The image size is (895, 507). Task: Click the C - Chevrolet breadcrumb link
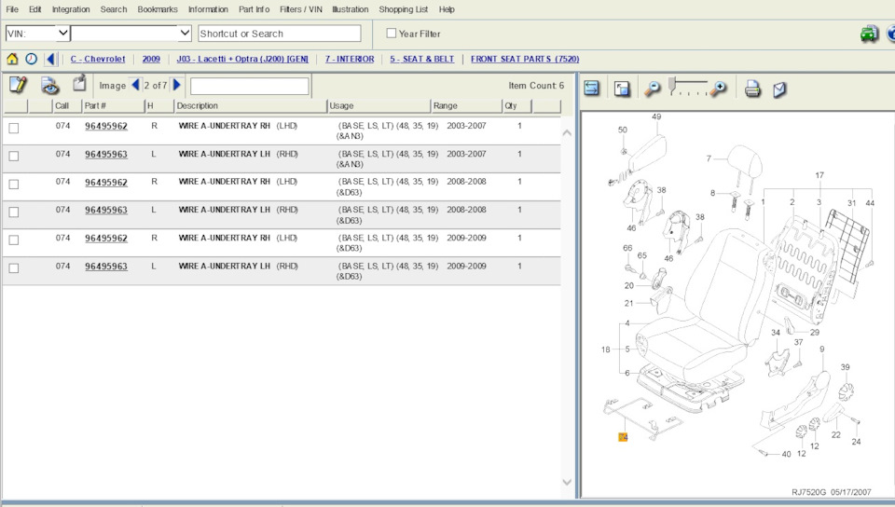(98, 59)
